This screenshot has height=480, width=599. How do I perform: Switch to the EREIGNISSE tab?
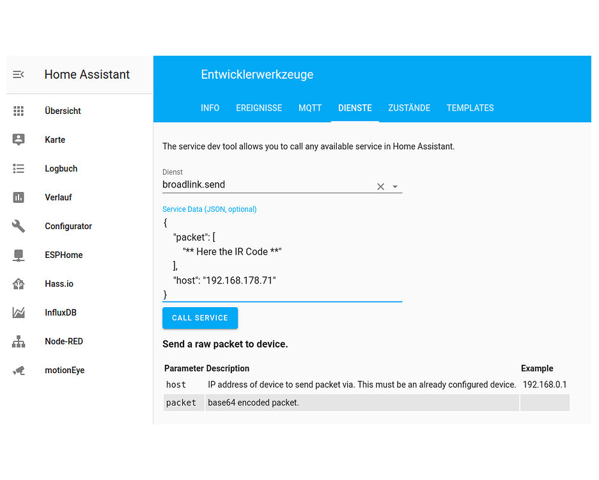click(259, 108)
